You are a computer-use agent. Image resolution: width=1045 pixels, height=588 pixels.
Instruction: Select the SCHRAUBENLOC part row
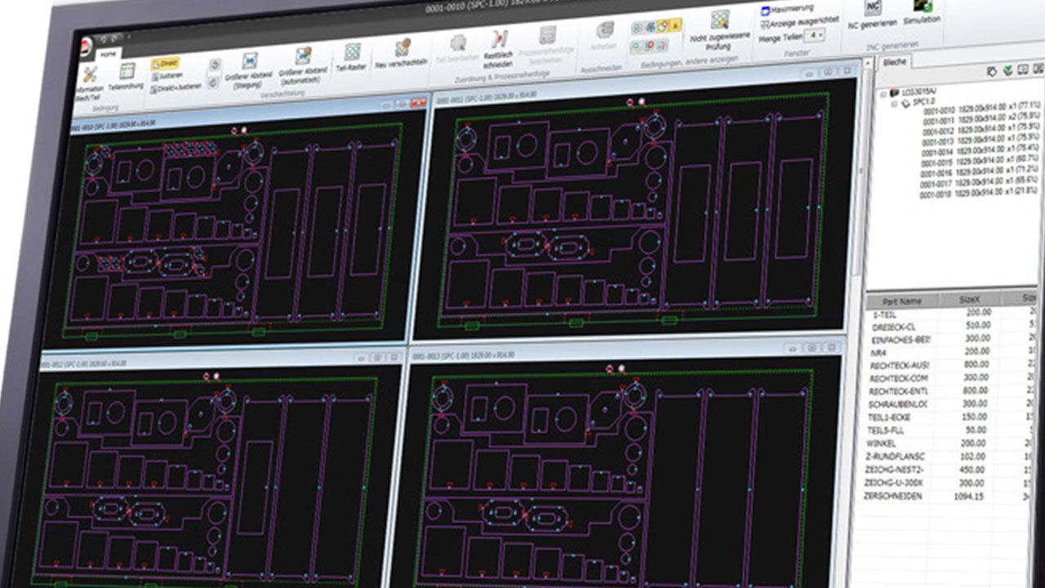[948, 404]
